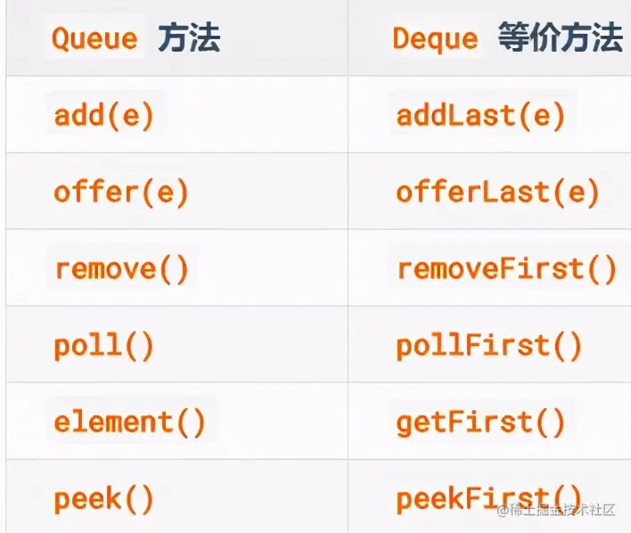Viewport: 631px width, 533px height.
Task: Select the addLast(e) code cell
Action: point(480,116)
